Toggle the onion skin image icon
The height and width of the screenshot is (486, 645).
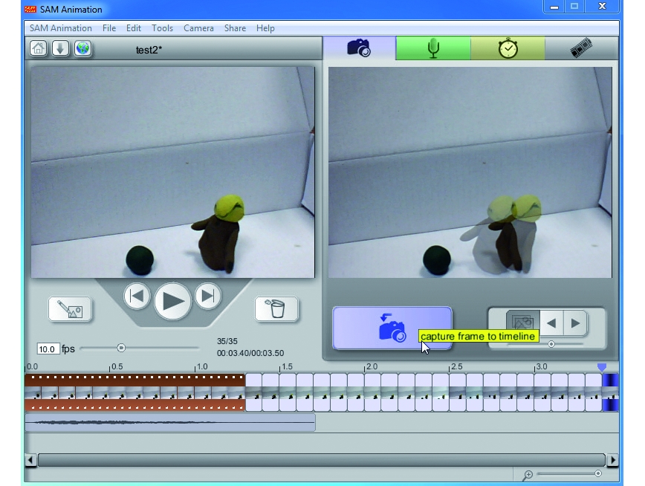click(523, 323)
